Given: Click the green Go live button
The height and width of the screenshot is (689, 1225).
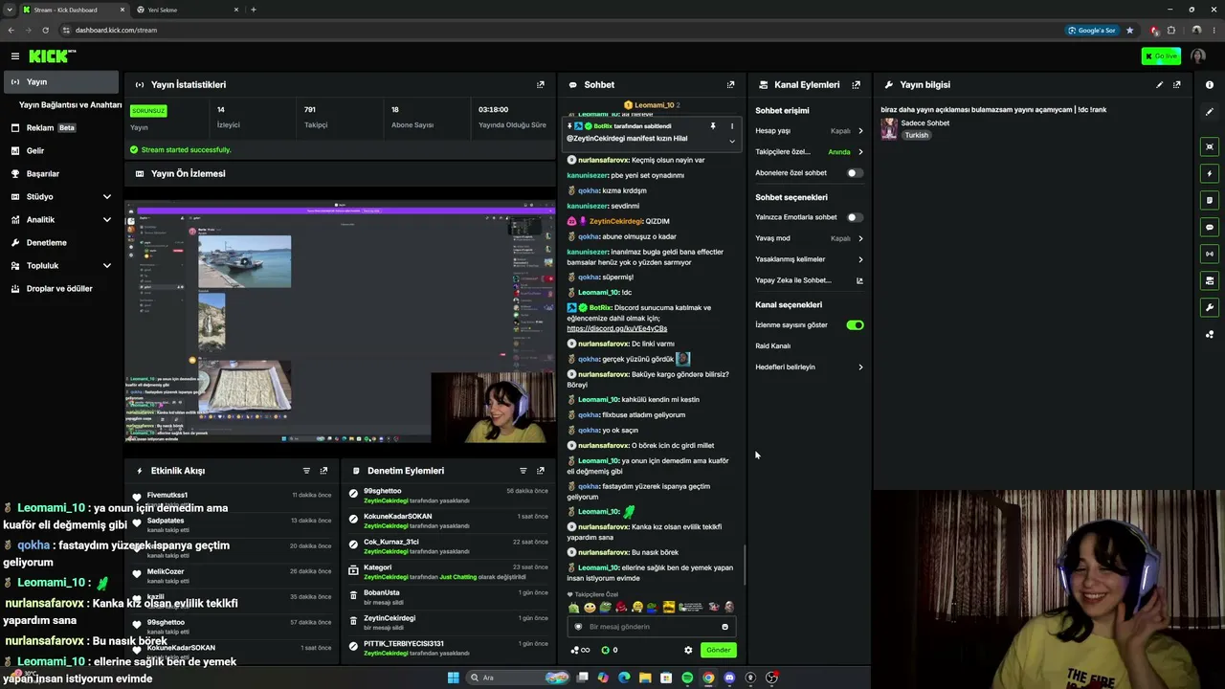Looking at the screenshot, I should (1161, 56).
